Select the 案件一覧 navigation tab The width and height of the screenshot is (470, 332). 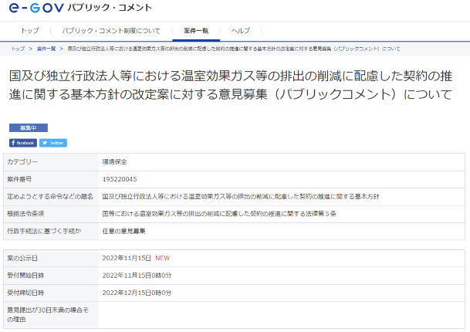click(x=196, y=31)
